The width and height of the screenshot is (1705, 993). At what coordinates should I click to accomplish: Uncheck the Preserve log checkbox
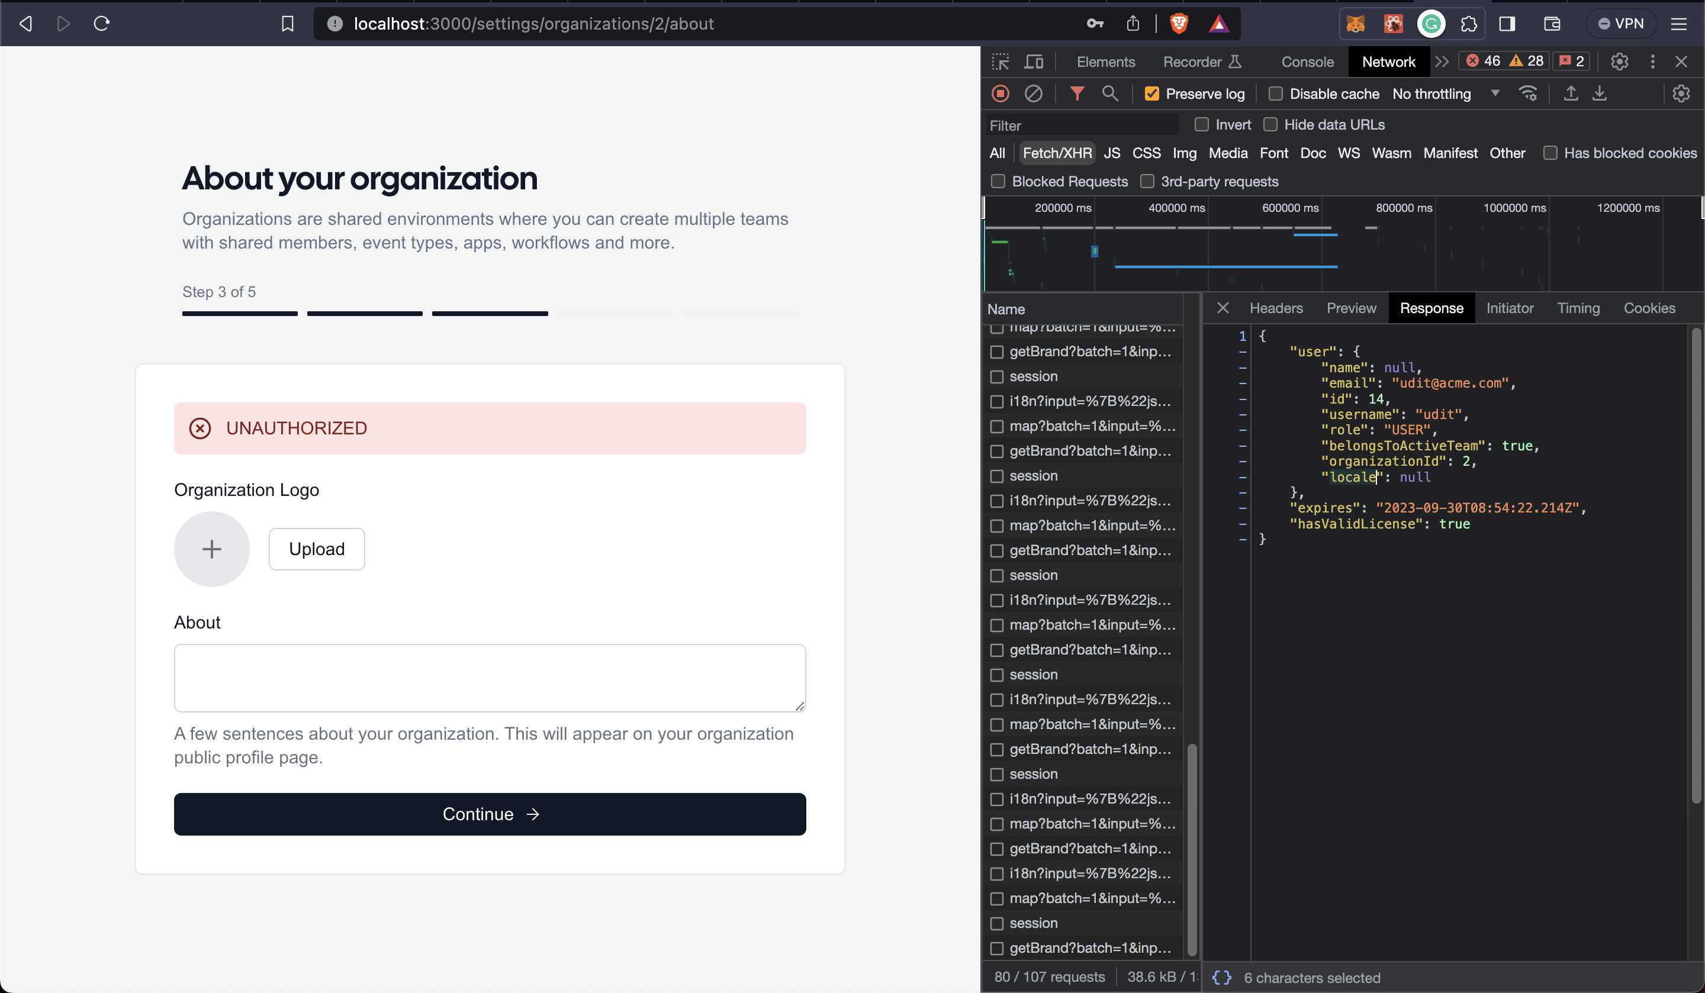point(1151,94)
